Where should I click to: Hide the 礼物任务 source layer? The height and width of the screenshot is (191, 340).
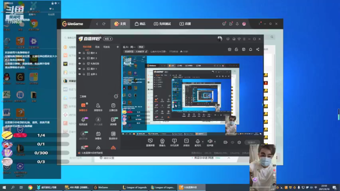(79, 64)
